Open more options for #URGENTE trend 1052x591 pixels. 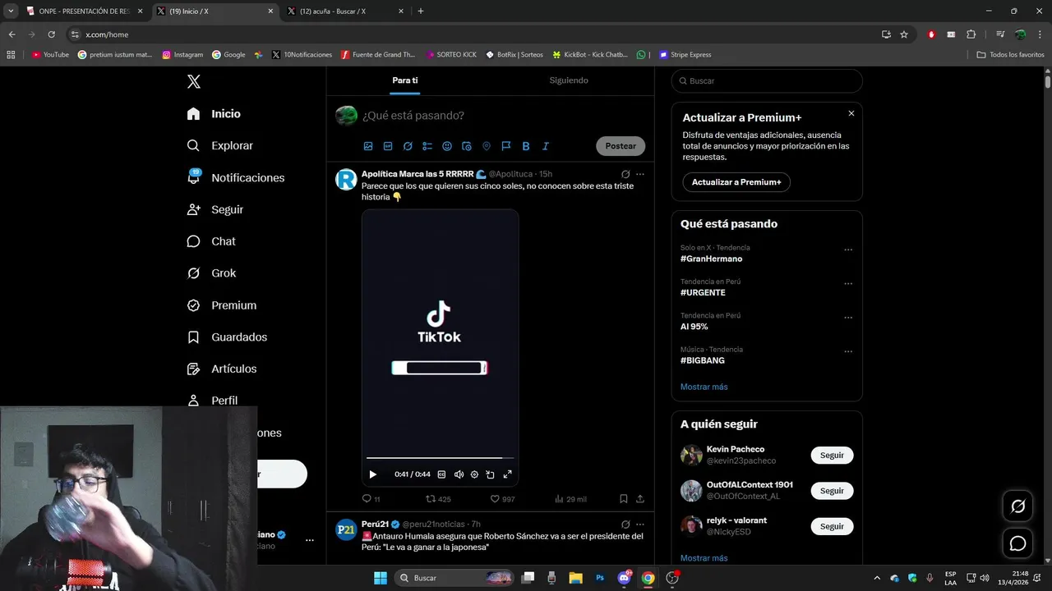point(848,283)
